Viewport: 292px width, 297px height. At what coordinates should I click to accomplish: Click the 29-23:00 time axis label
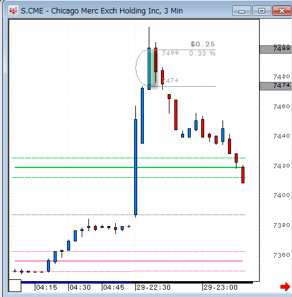221,287
